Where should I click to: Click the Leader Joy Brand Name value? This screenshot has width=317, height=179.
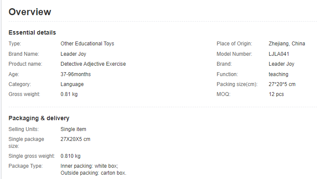(73, 54)
